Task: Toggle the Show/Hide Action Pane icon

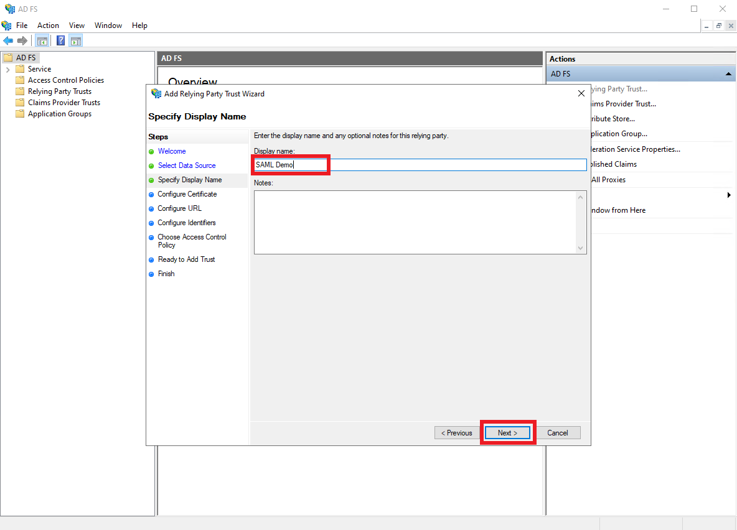Action: [x=76, y=41]
